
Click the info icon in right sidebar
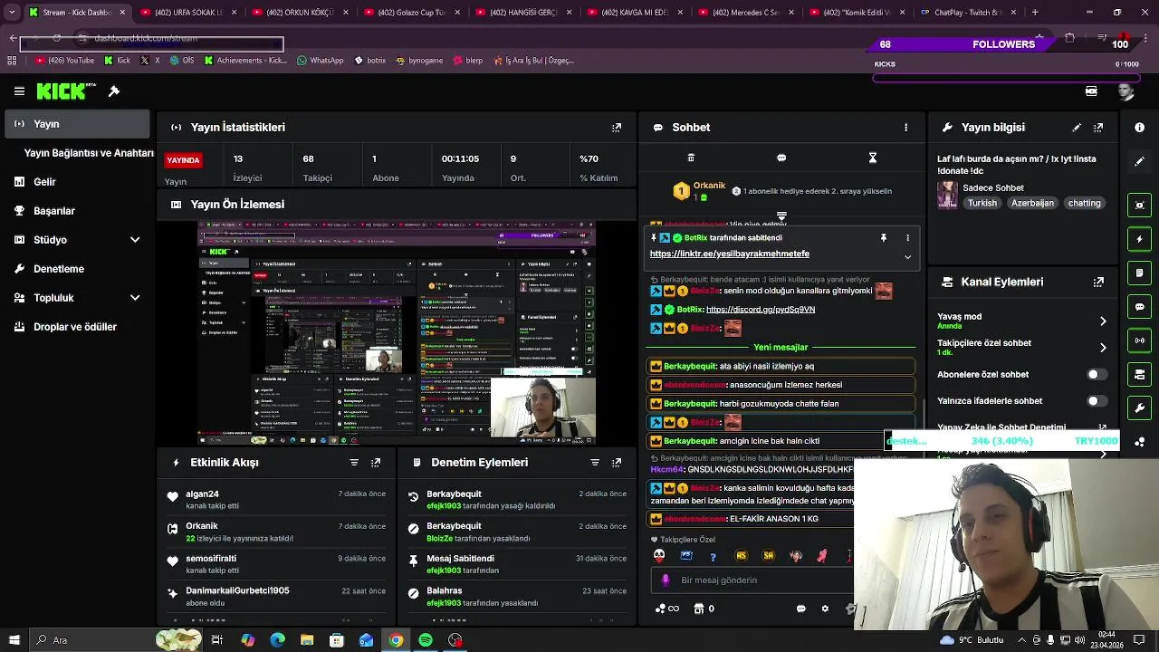pos(1140,128)
